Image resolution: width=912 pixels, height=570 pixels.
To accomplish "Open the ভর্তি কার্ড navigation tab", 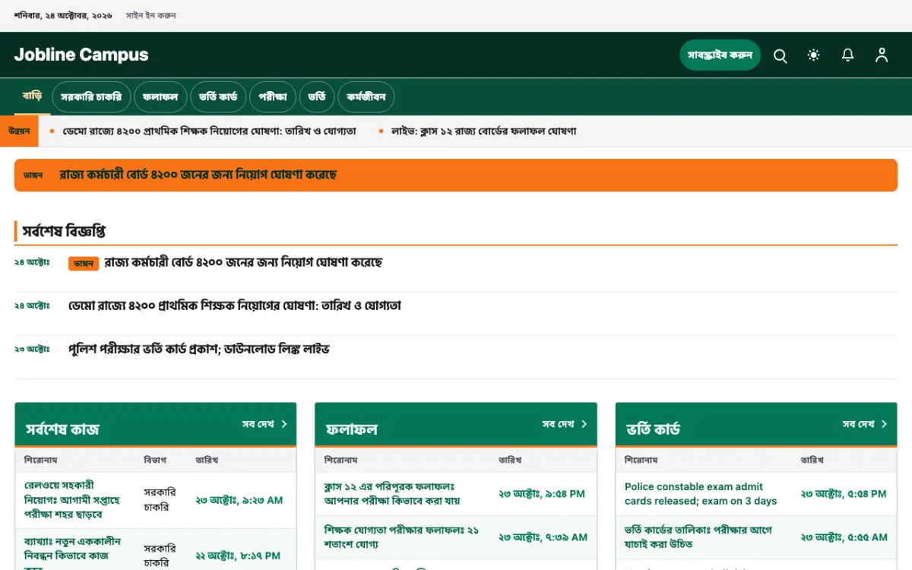I will click(218, 97).
